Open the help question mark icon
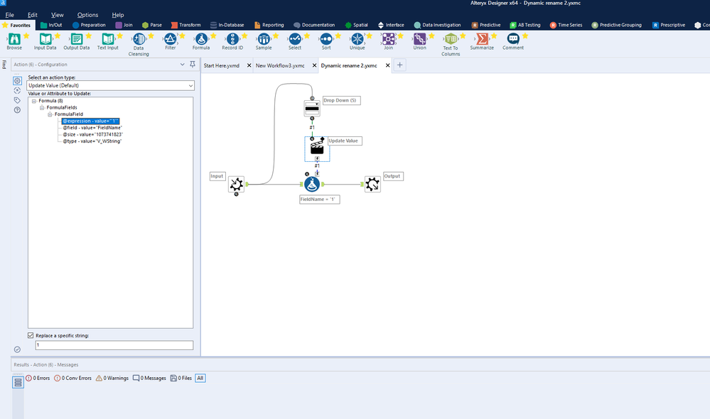The image size is (710, 419). coord(17,110)
